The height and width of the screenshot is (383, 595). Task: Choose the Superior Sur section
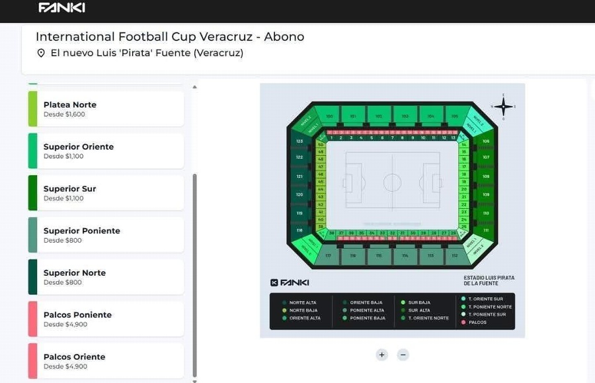point(106,193)
